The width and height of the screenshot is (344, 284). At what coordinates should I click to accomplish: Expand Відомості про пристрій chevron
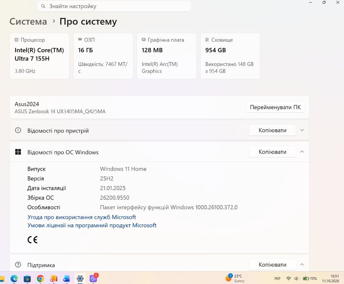point(302,130)
